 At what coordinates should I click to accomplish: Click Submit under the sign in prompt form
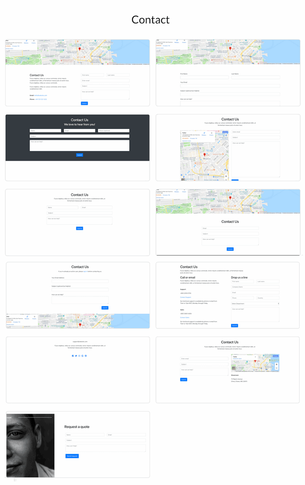click(x=105, y=308)
